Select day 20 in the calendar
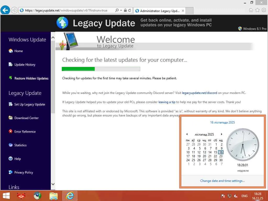 coord(204,156)
